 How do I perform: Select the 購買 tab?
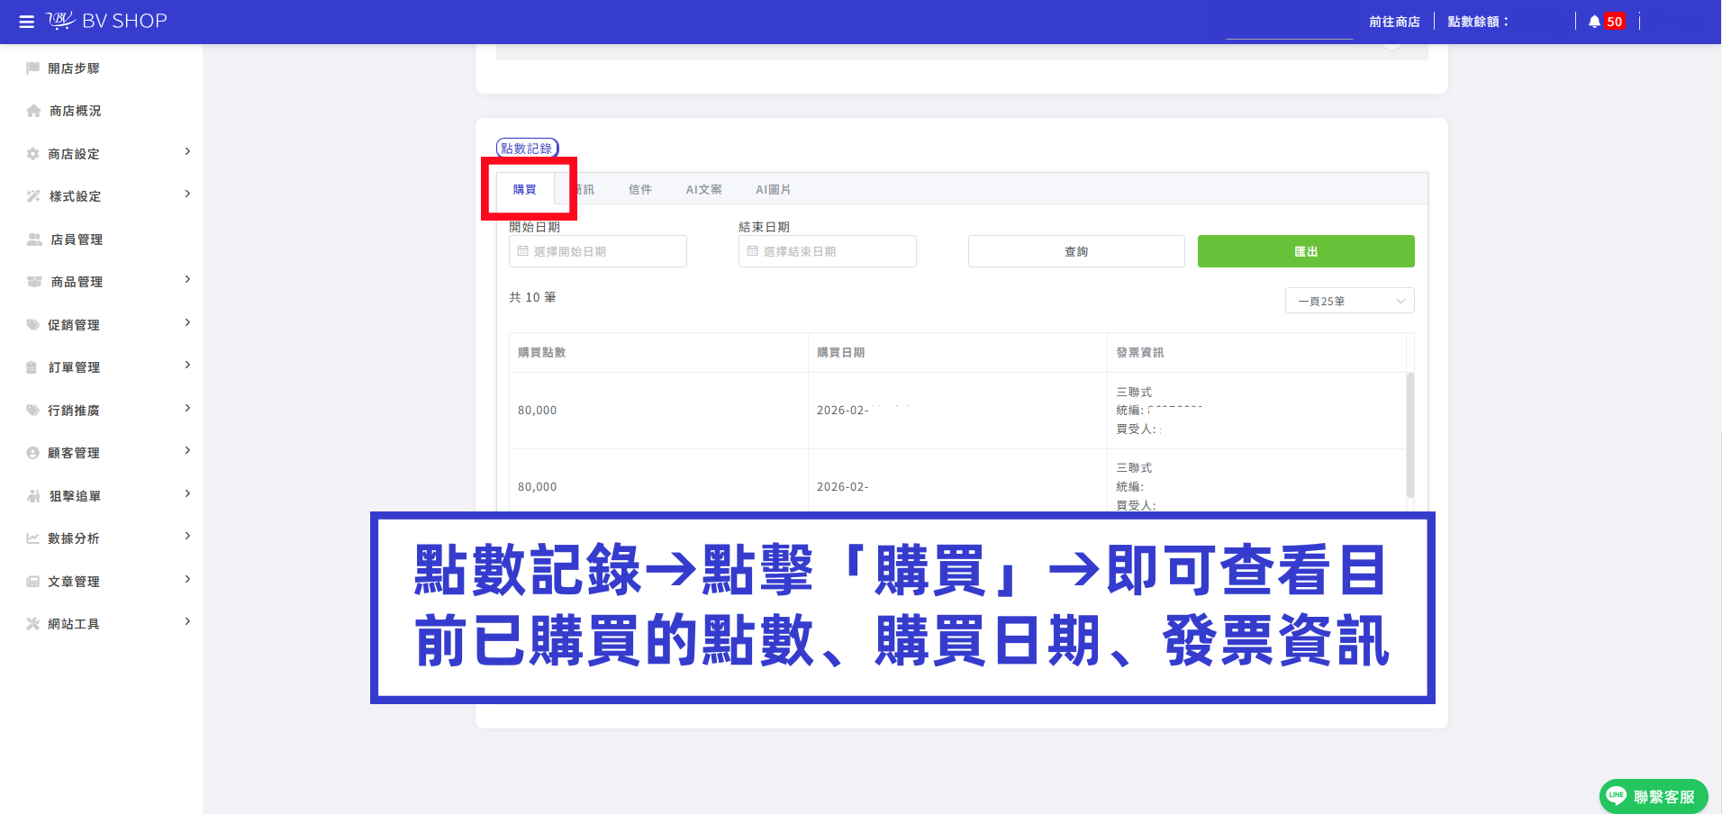(x=525, y=189)
